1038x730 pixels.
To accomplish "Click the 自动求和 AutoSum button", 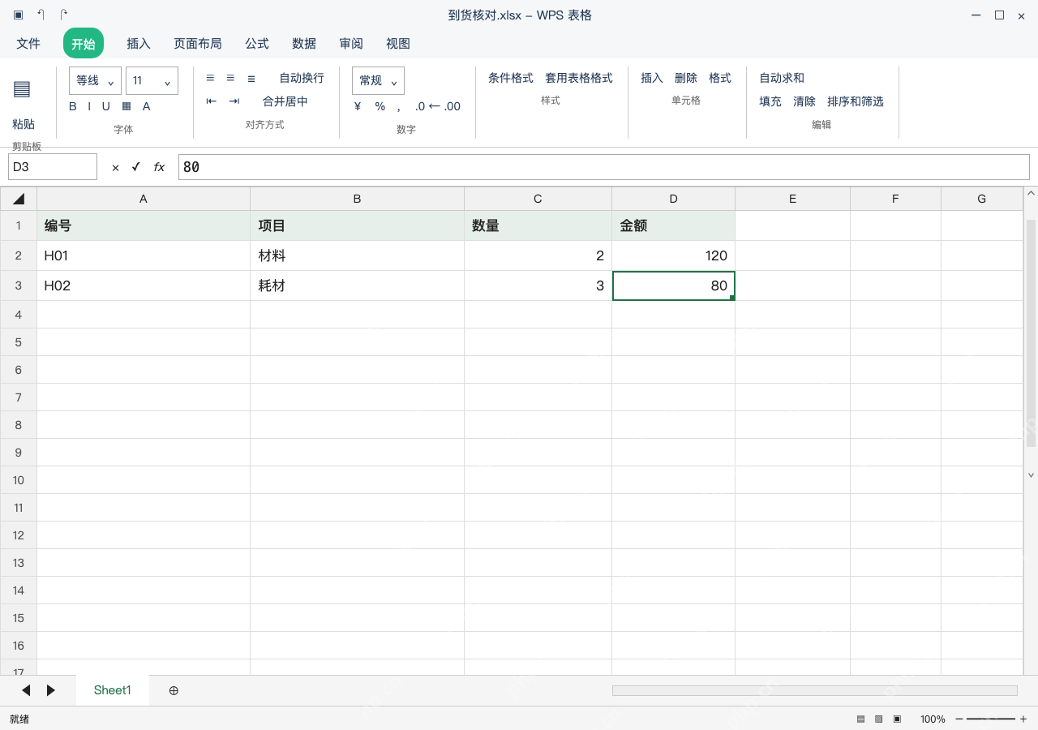I will [x=782, y=78].
